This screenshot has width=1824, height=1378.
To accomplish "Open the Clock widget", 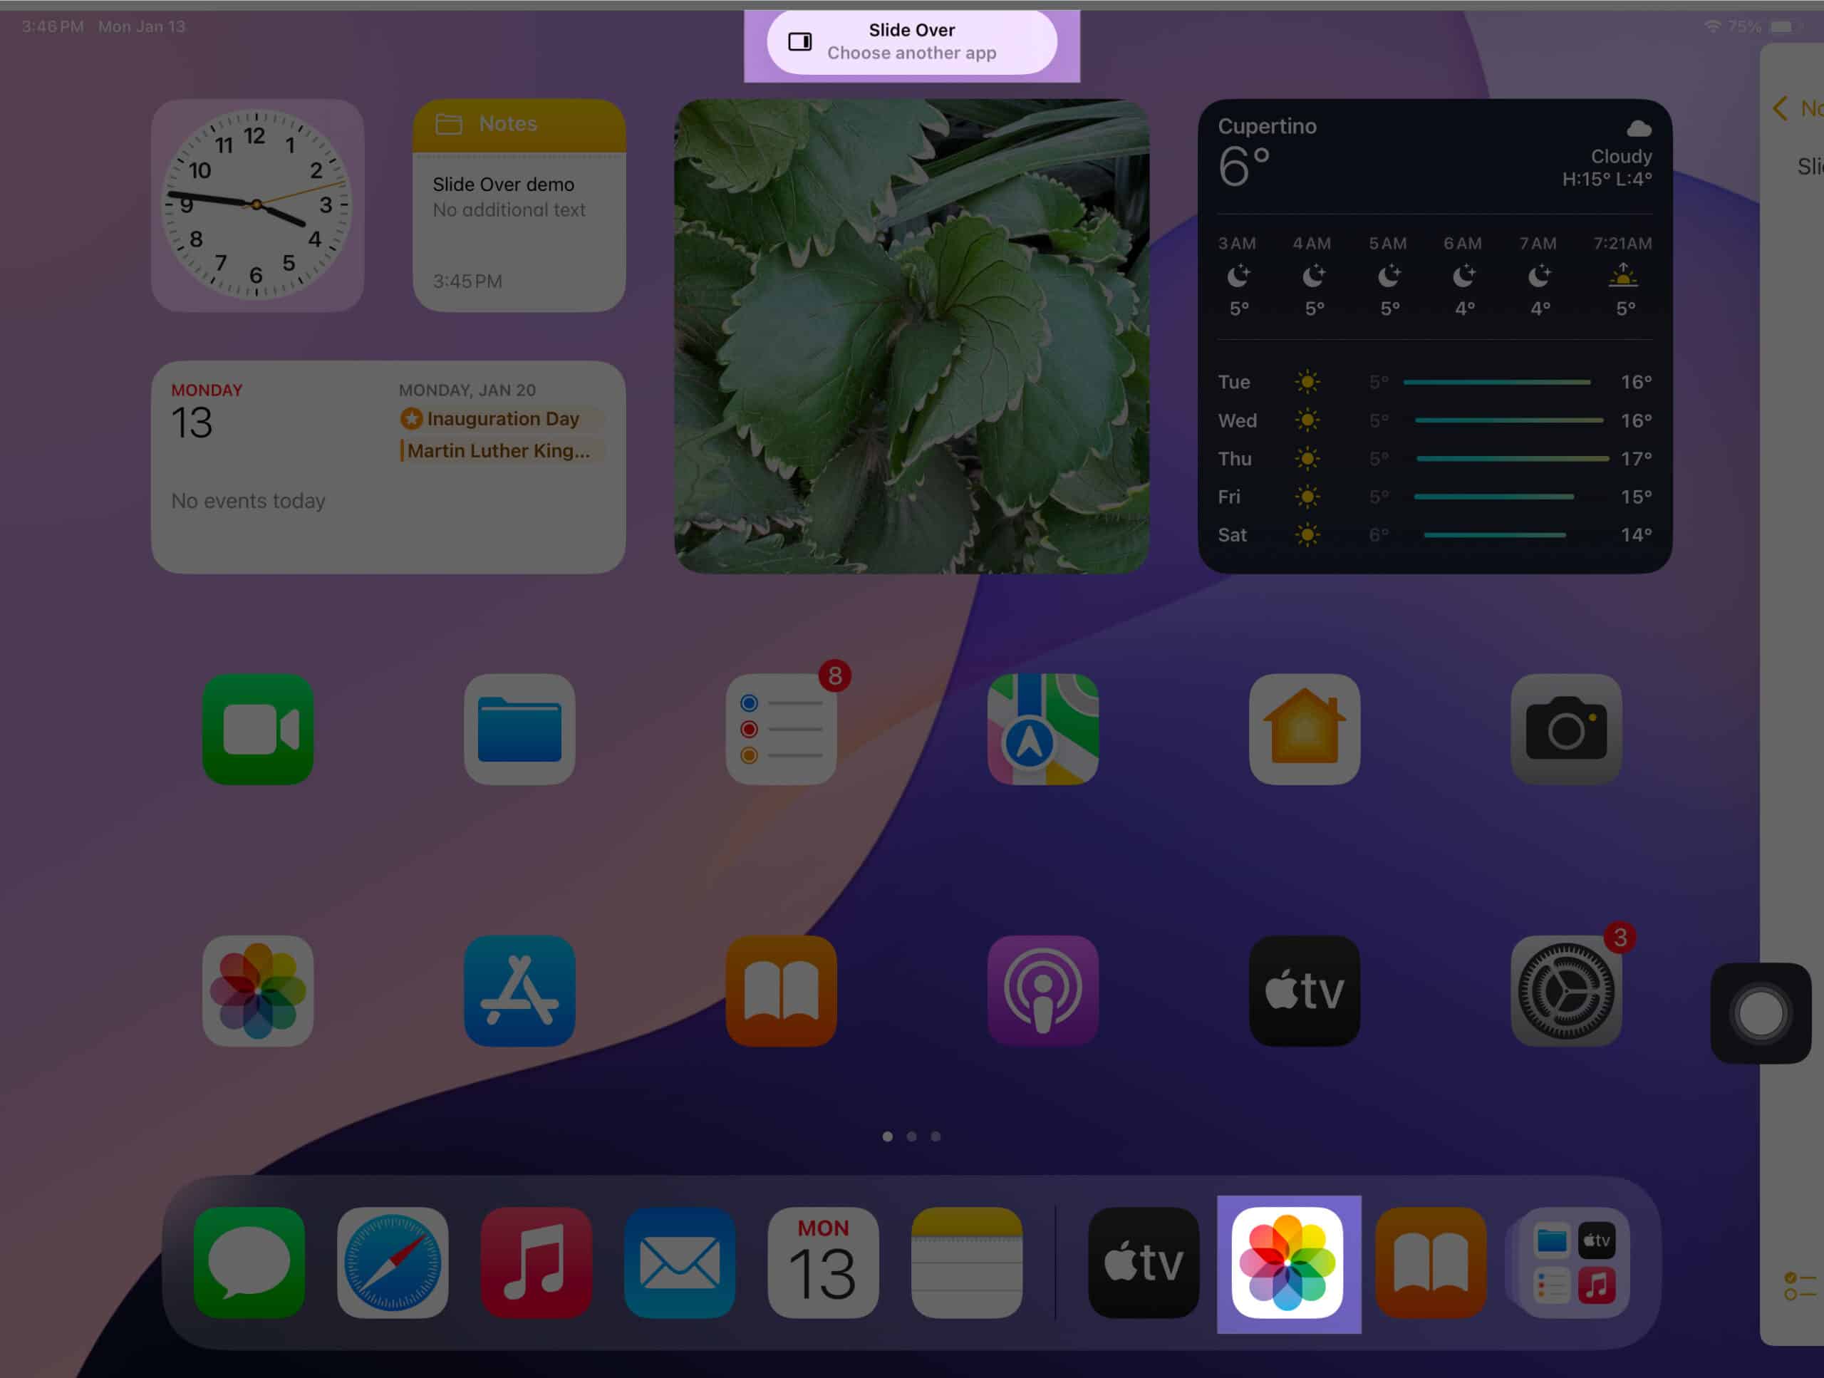I will click(257, 204).
